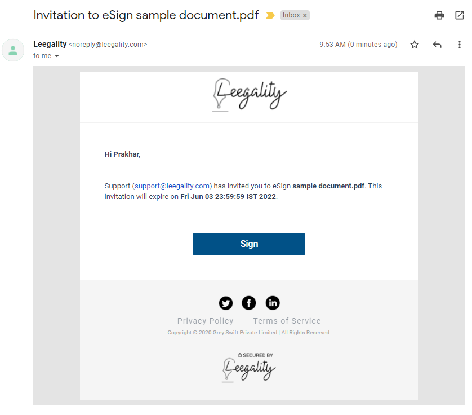Open sender avatar profile picture

point(13,50)
